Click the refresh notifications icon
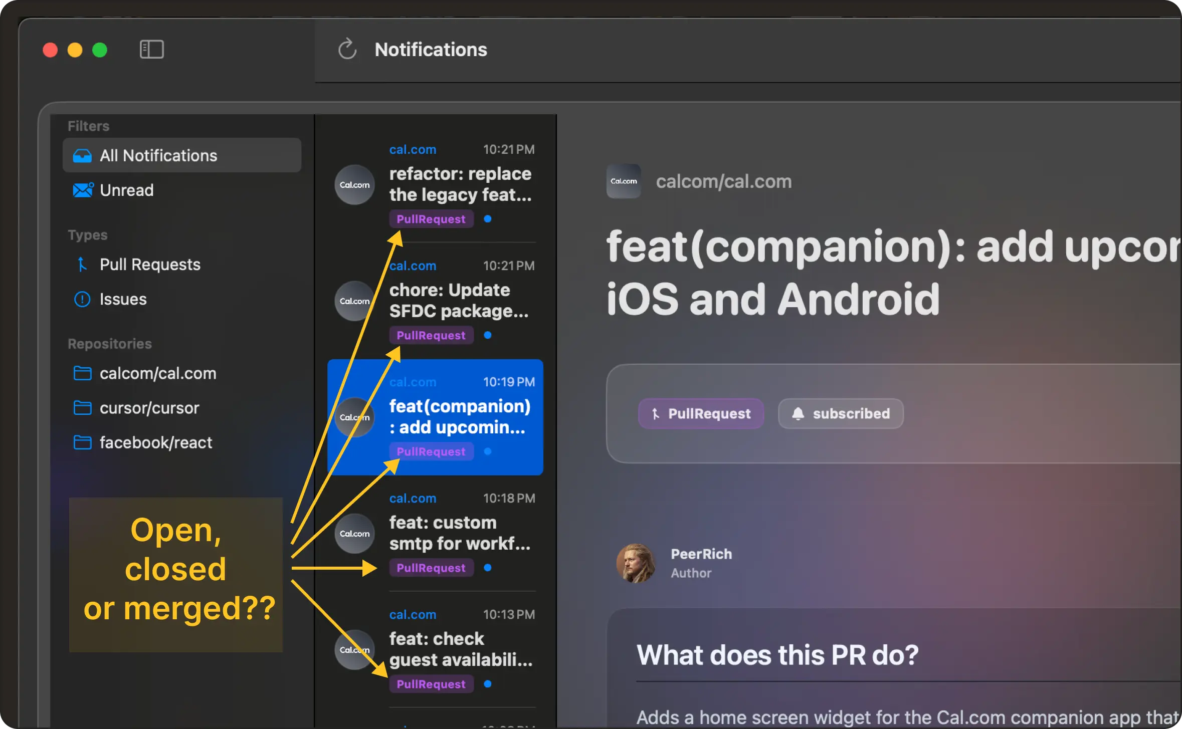Viewport: 1182px width, 729px height. click(x=347, y=50)
